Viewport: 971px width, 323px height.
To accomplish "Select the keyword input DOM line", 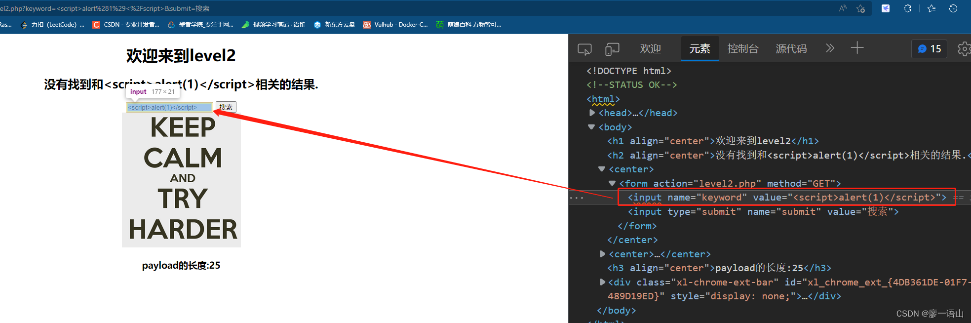I will tap(787, 198).
